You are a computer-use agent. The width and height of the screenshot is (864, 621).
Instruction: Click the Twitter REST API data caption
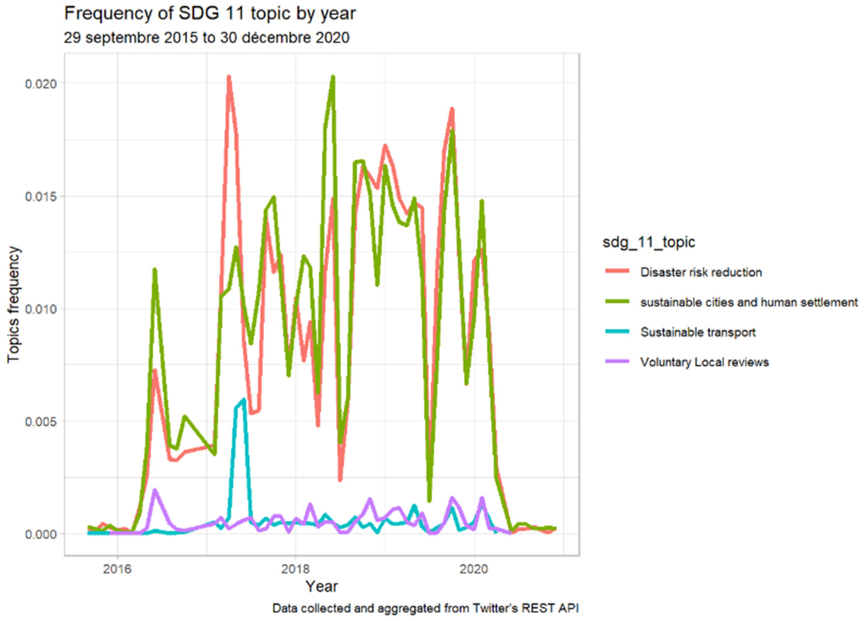point(426,608)
